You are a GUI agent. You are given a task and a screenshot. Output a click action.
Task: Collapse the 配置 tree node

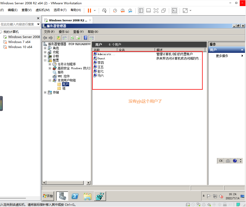coord(45,60)
